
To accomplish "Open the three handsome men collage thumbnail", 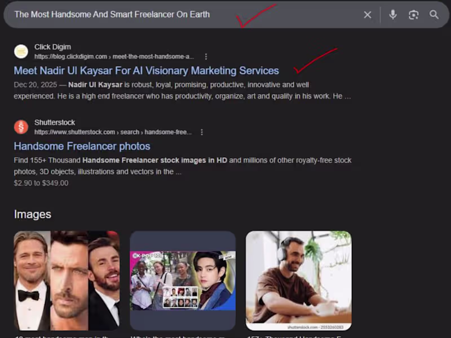I will [67, 281].
